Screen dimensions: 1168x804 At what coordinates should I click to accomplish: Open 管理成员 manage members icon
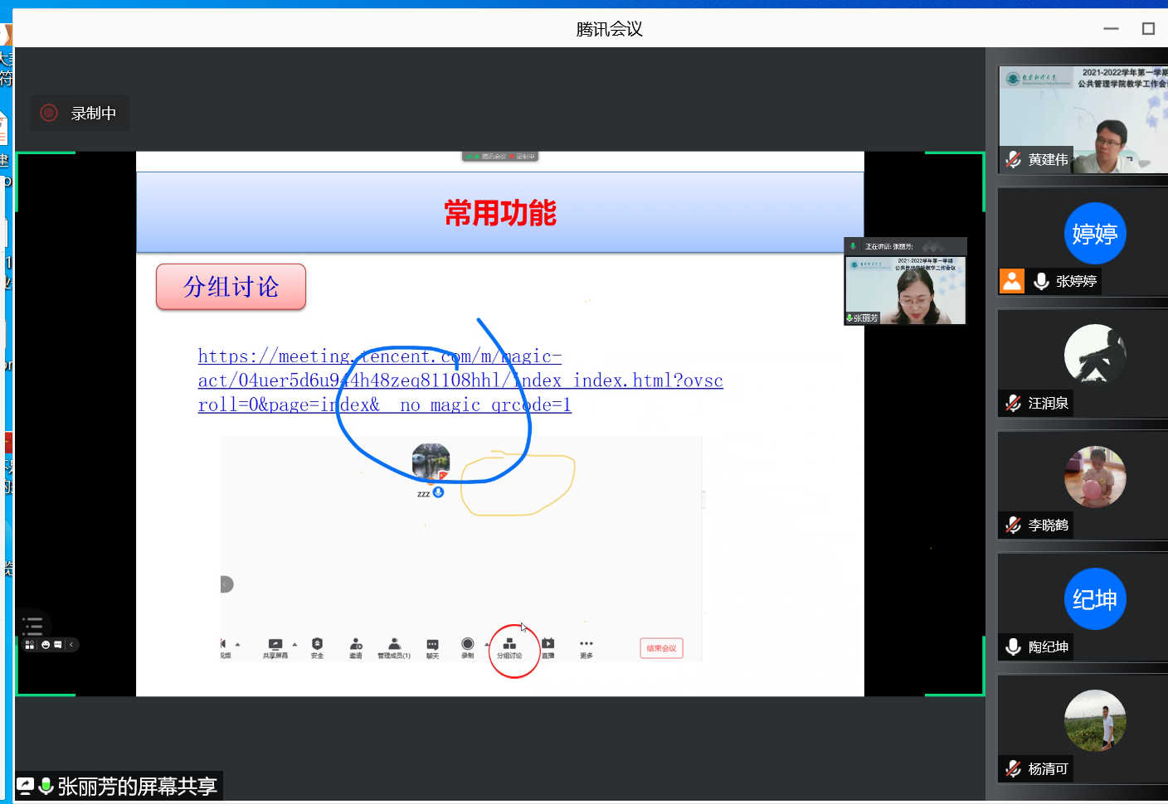(394, 645)
